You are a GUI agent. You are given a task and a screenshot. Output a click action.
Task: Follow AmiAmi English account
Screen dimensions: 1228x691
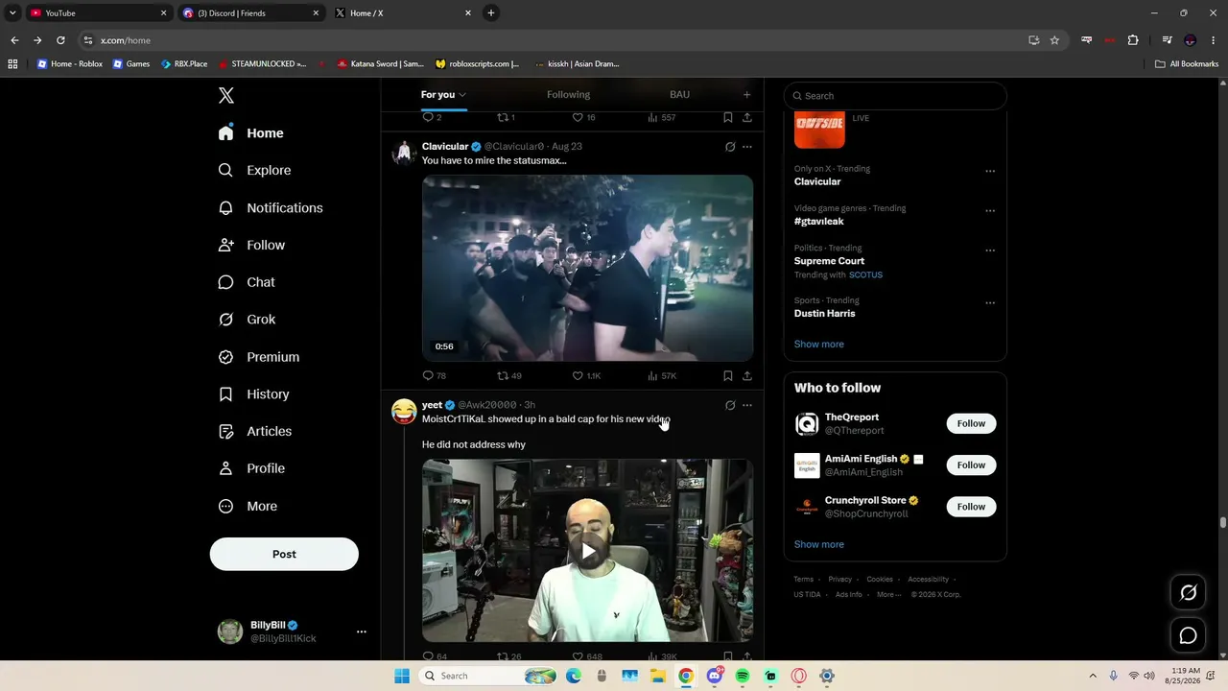coord(971,465)
